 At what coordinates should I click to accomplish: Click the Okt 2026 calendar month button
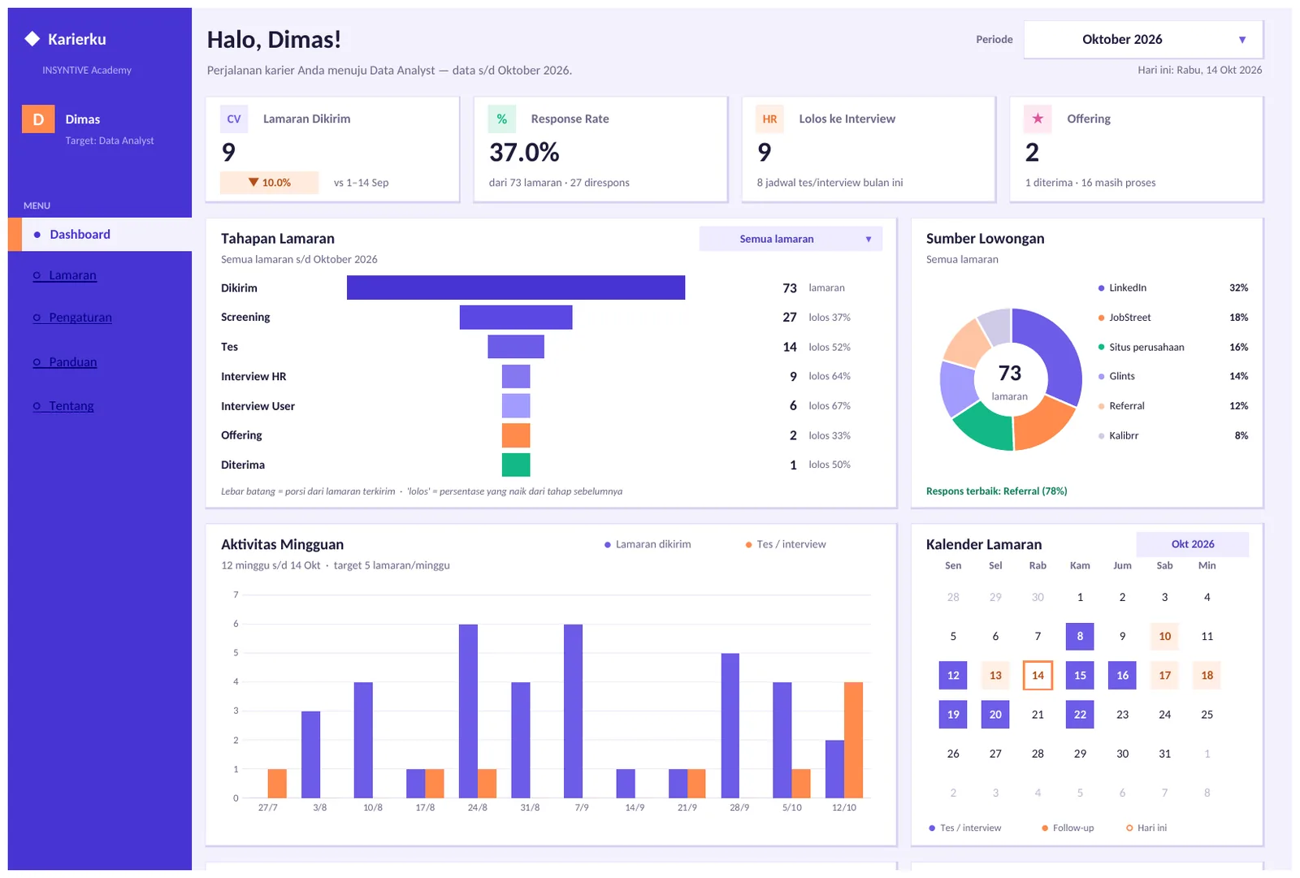tap(1192, 544)
